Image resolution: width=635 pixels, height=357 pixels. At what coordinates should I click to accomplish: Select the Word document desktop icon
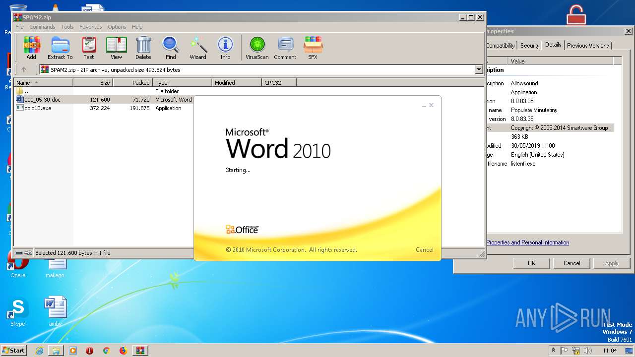[55, 311]
